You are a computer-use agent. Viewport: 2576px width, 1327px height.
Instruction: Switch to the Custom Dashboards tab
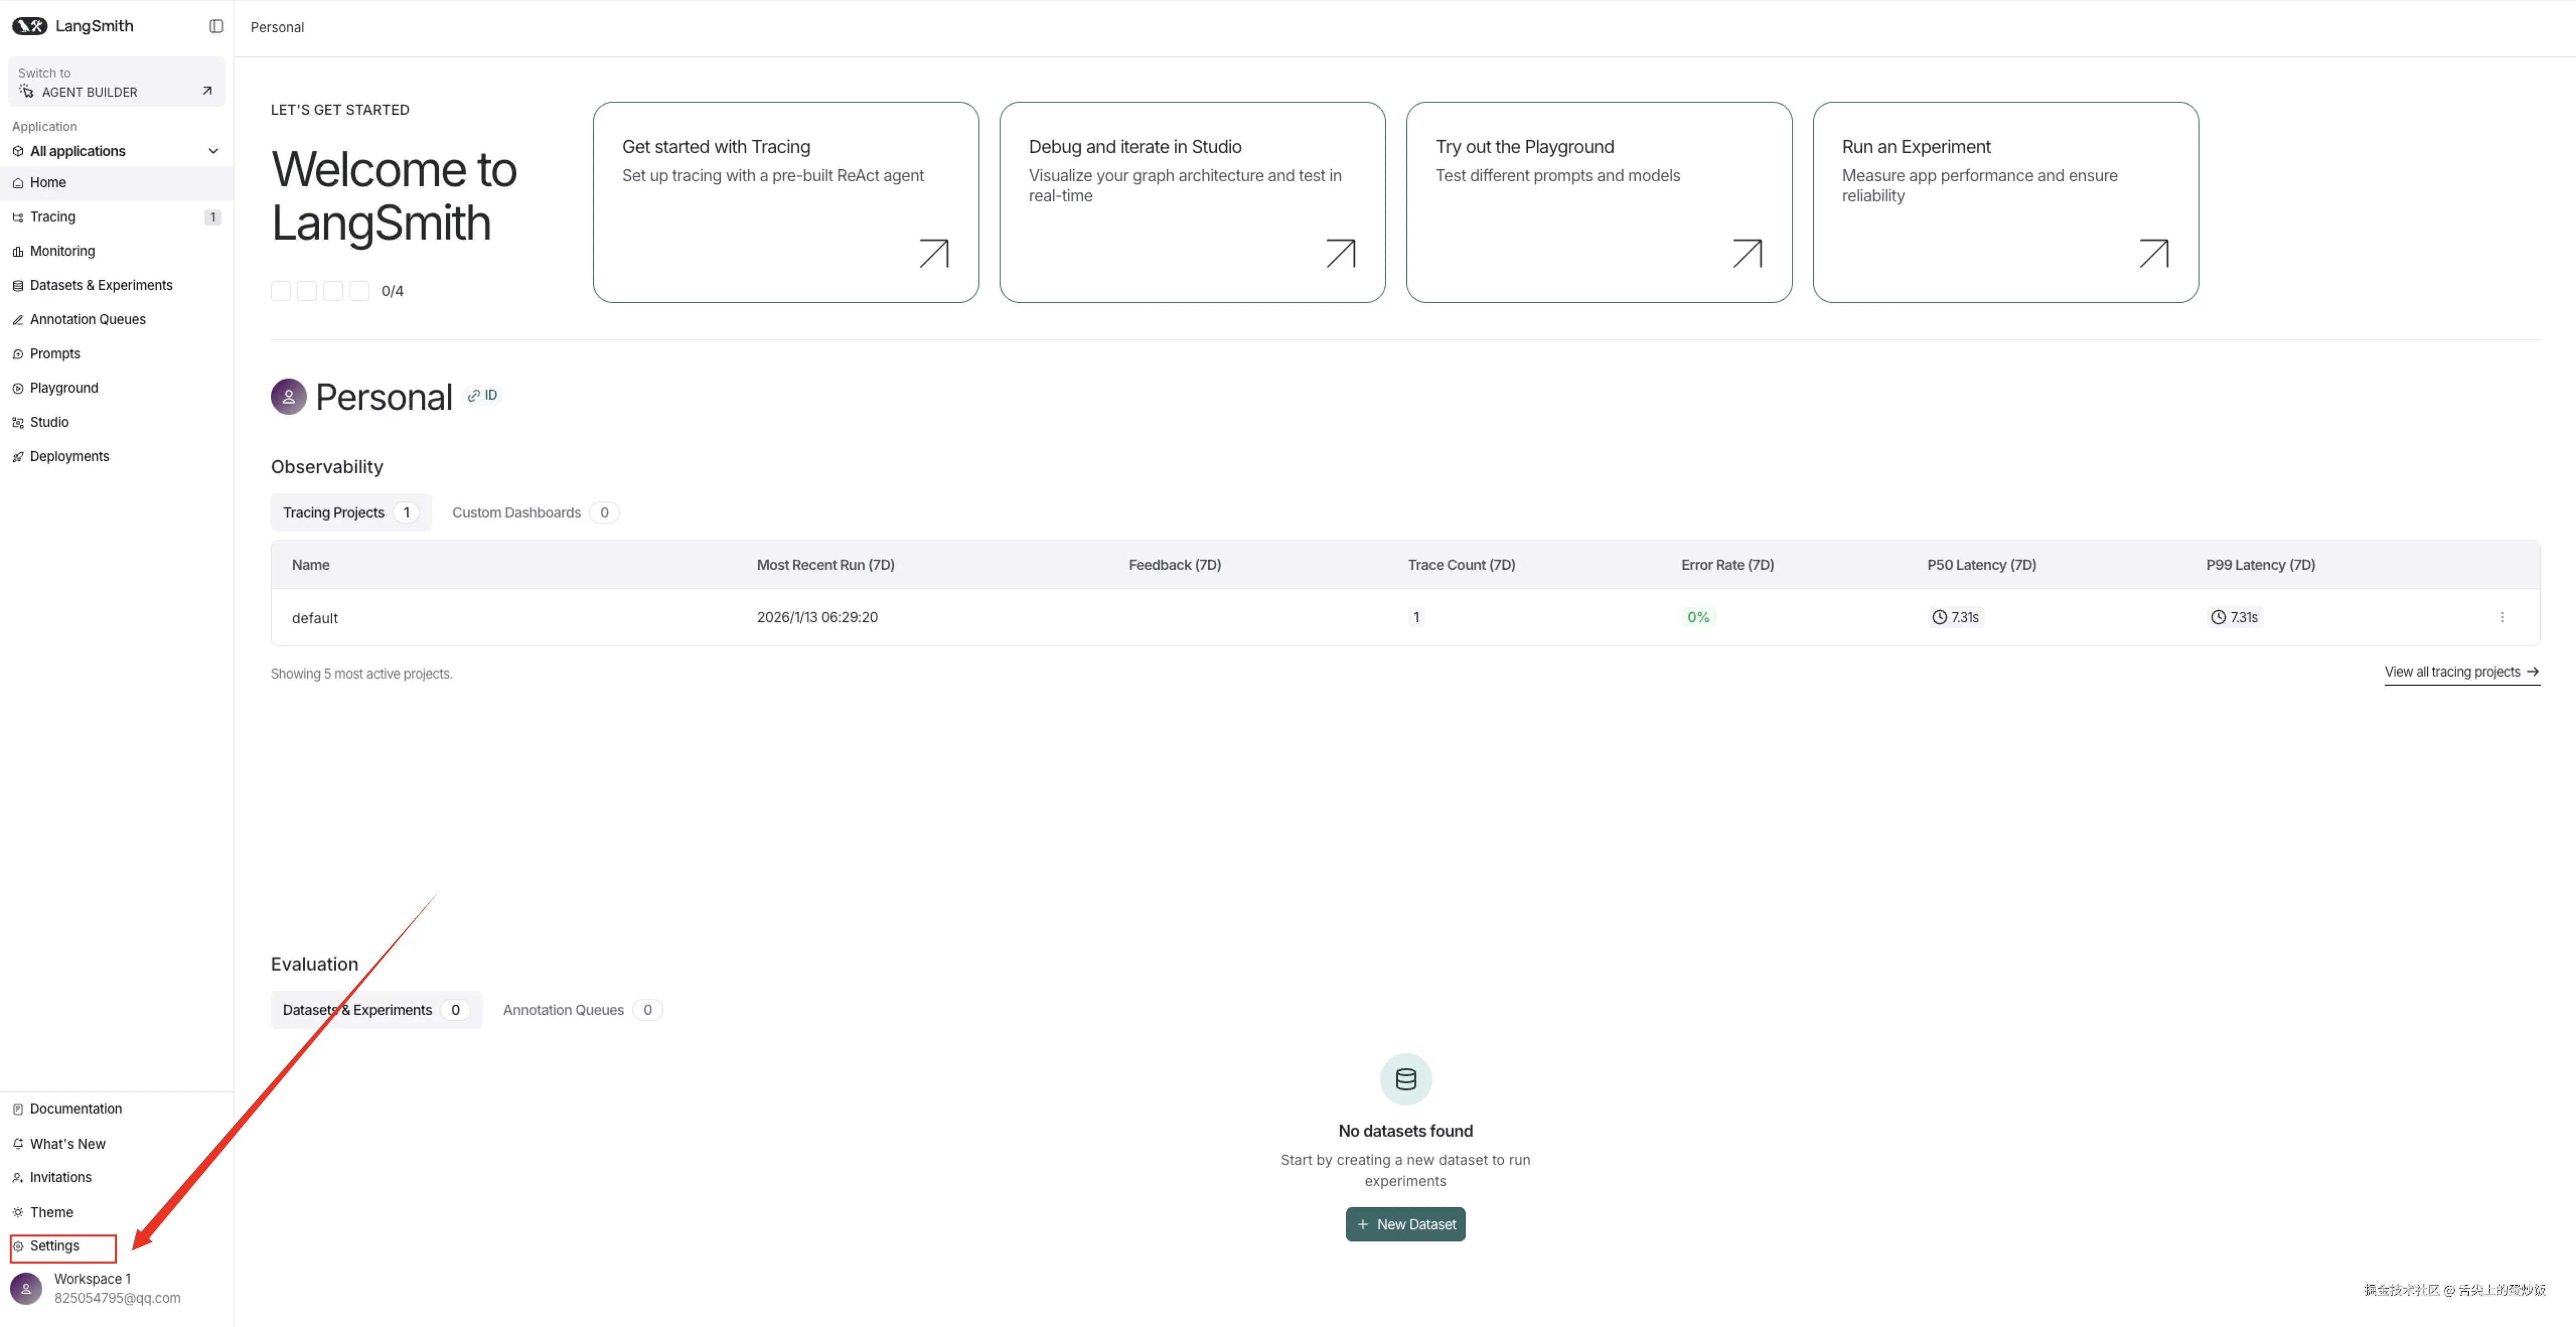535,512
